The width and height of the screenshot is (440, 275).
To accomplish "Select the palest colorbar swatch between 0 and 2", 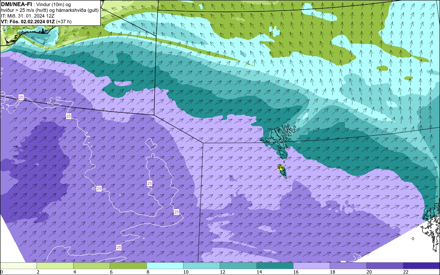I will pos(18,265).
